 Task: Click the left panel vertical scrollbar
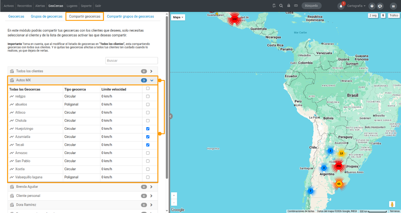coord(167,97)
